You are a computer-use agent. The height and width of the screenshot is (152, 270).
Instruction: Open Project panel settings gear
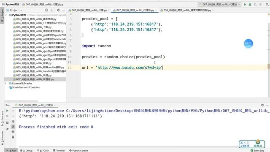point(58,10)
